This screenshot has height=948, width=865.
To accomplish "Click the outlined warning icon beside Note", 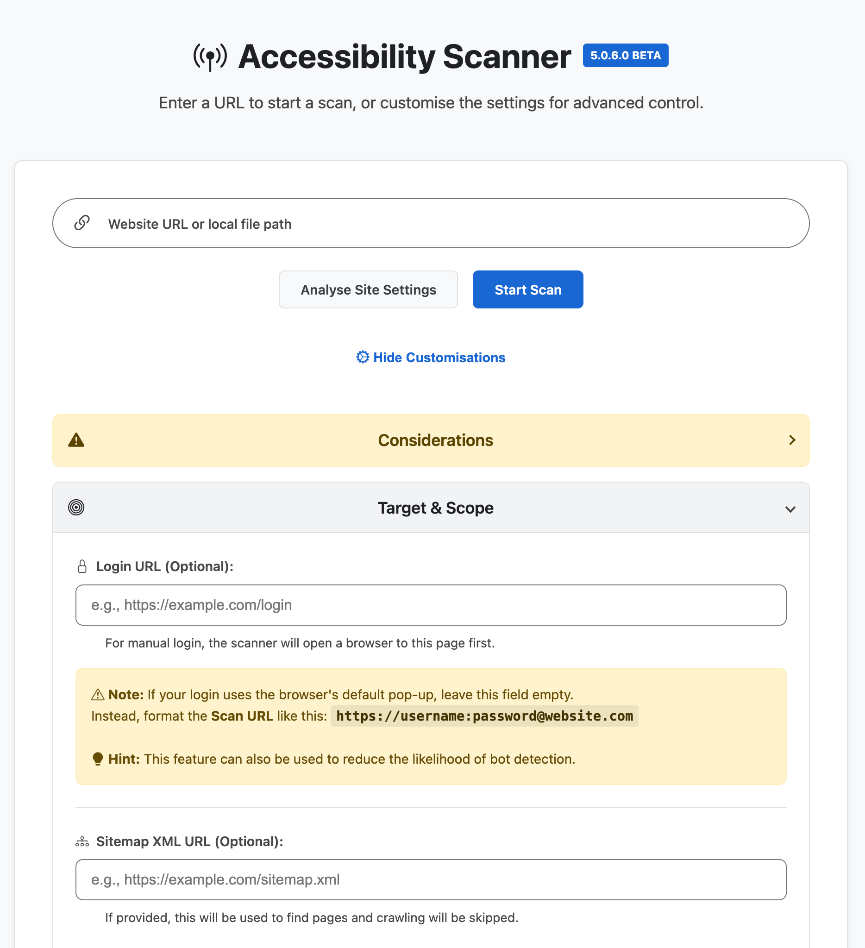I will click(98, 695).
